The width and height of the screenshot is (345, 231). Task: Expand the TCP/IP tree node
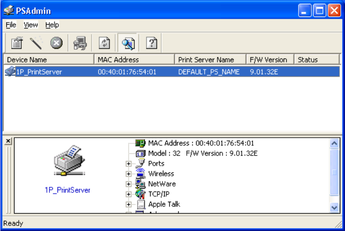(x=128, y=194)
